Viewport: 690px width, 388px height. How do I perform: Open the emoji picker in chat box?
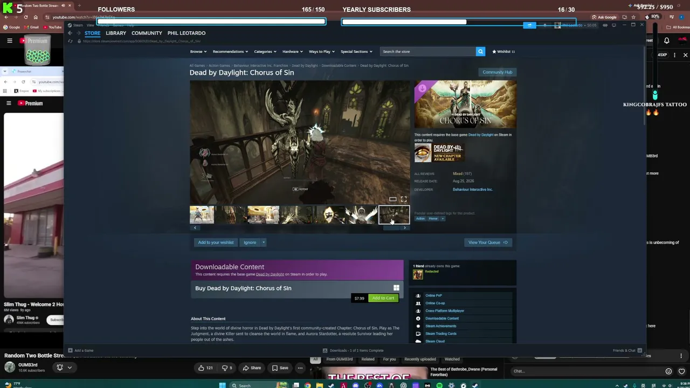(x=668, y=371)
